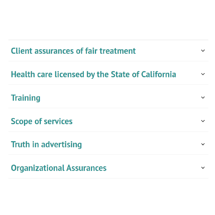Open the Truth in advertising accordion panel

(107, 145)
